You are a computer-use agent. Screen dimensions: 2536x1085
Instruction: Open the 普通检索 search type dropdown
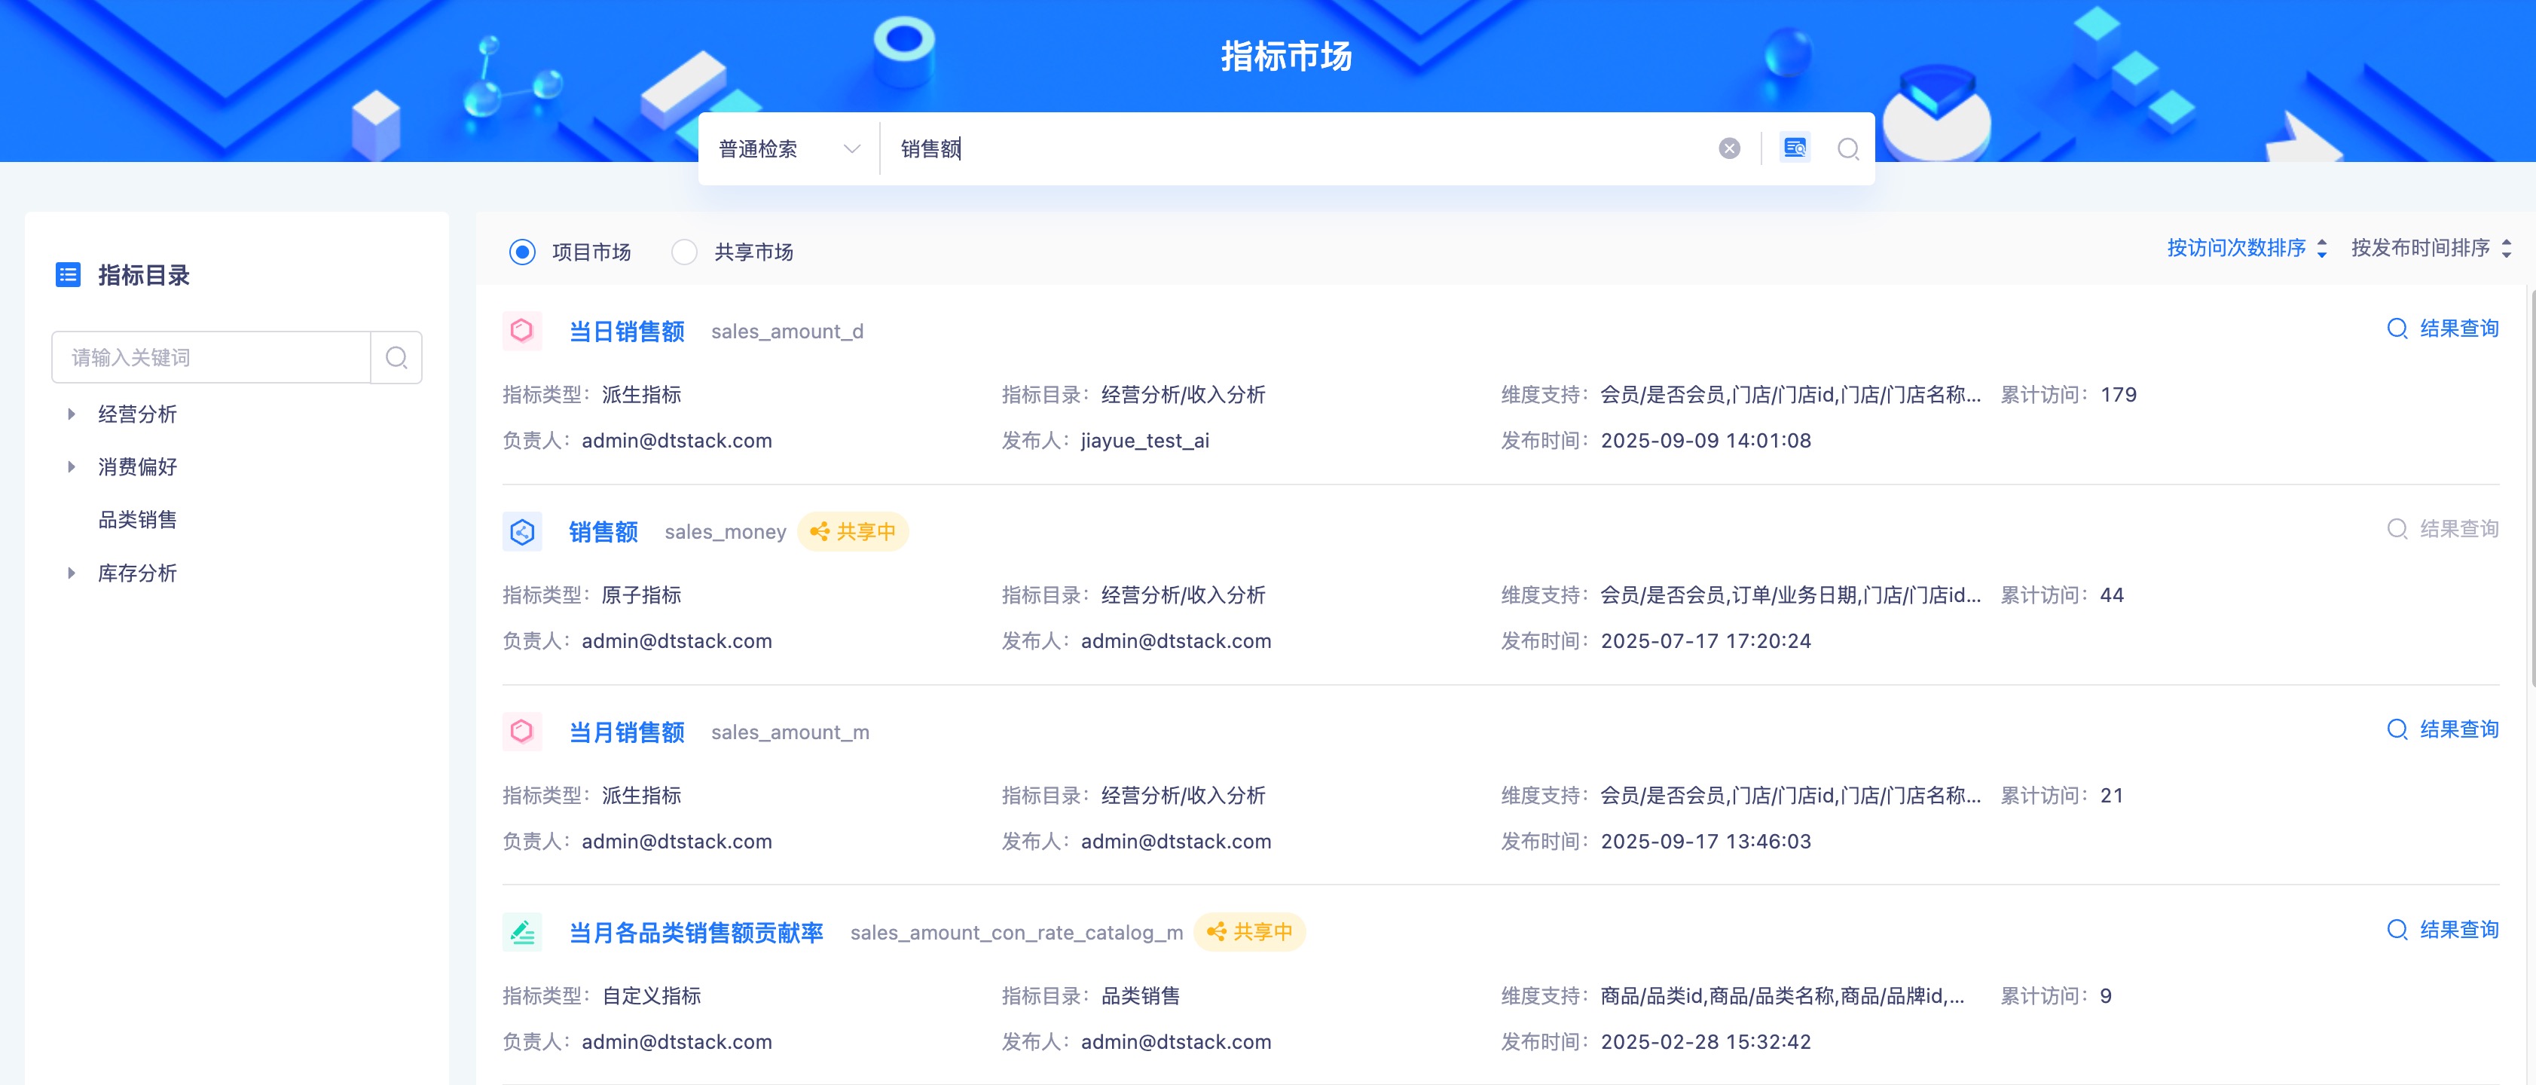789,148
